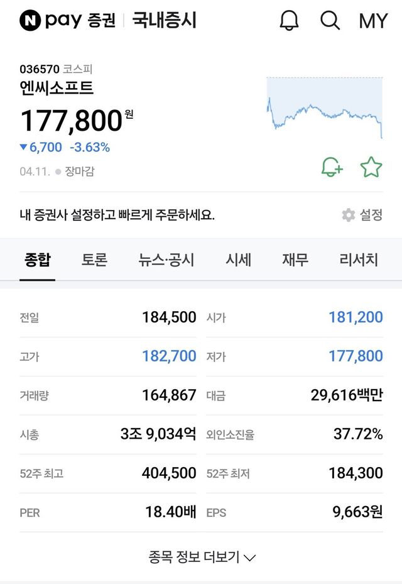The image size is (402, 584).
Task: Click the settings gear icon
Action: click(x=349, y=215)
